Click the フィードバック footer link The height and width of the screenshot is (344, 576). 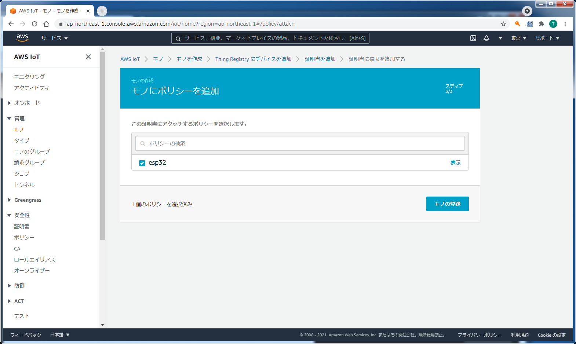26,335
